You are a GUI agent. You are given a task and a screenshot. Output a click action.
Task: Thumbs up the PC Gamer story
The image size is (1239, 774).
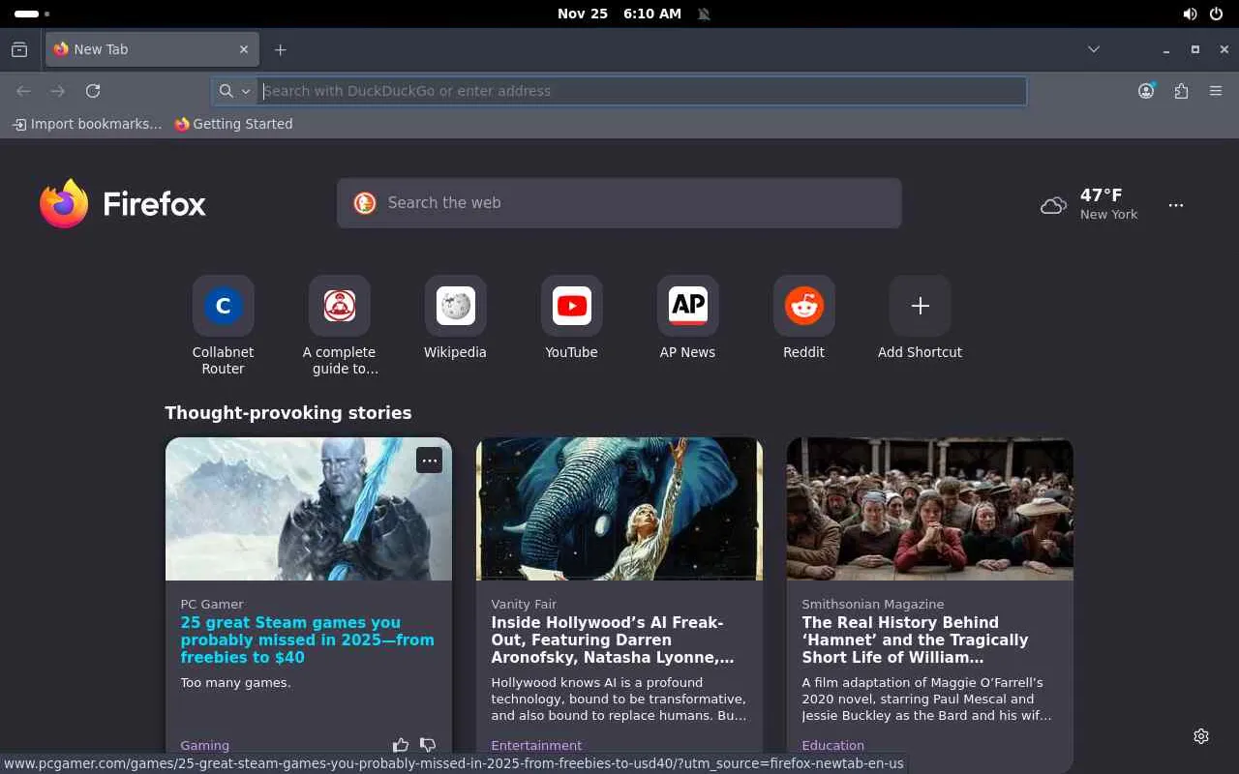[401, 745]
